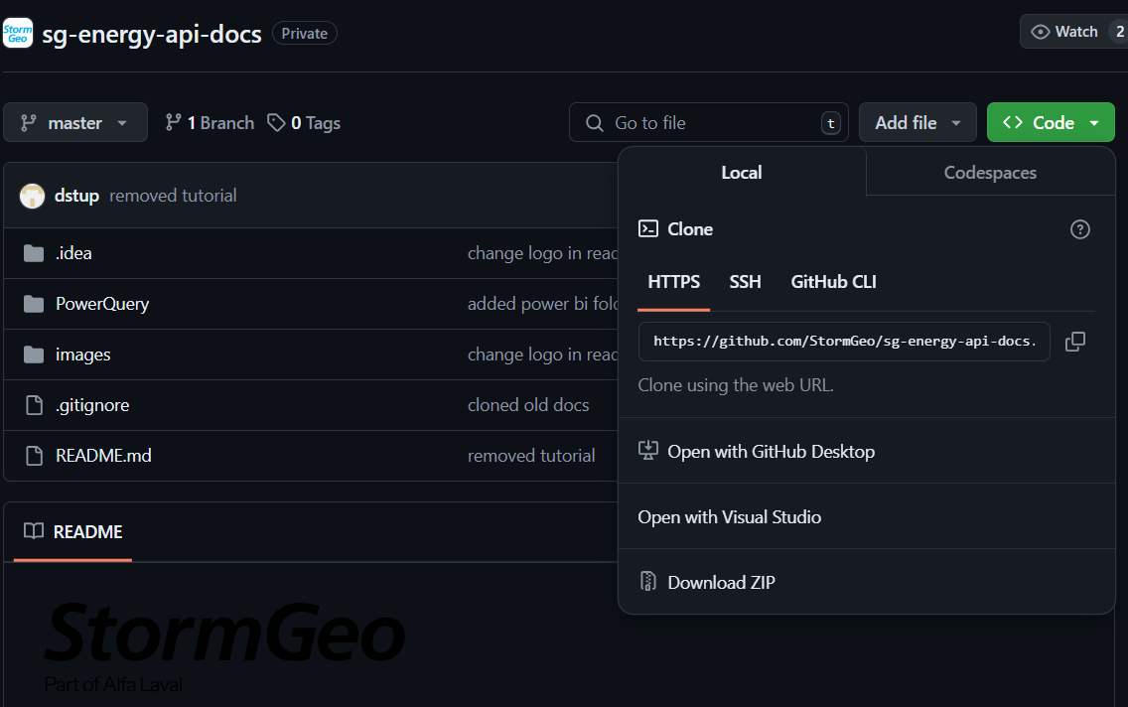The height and width of the screenshot is (707, 1128).
Task: Open with GitHub Desktop
Action: [x=771, y=452]
